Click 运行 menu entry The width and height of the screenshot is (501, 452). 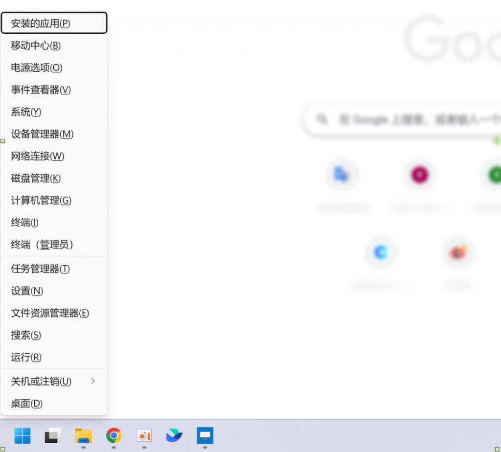click(x=26, y=358)
